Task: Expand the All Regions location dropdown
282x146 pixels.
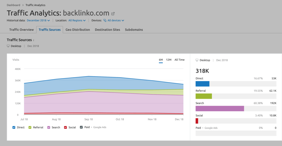Action: click(77, 20)
